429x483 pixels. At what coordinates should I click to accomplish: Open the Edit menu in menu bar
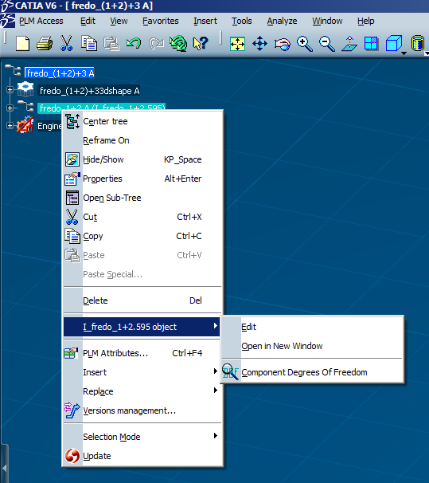click(x=88, y=21)
